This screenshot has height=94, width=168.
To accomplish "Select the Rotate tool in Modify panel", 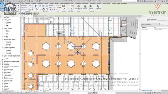I will click(x=44, y=9).
